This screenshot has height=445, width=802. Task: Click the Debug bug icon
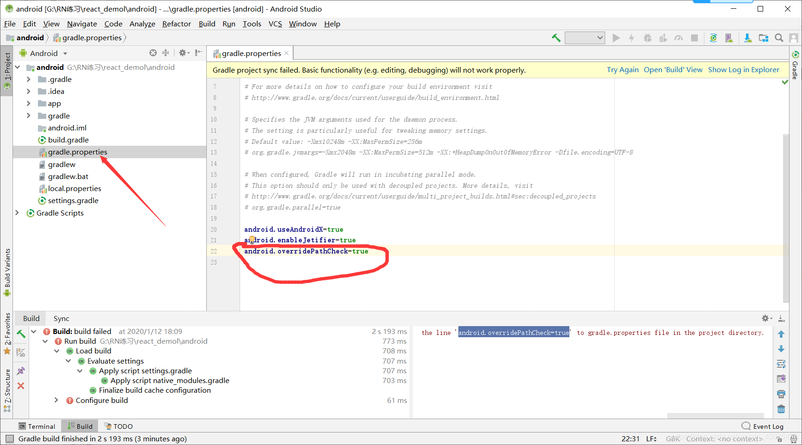click(x=648, y=38)
